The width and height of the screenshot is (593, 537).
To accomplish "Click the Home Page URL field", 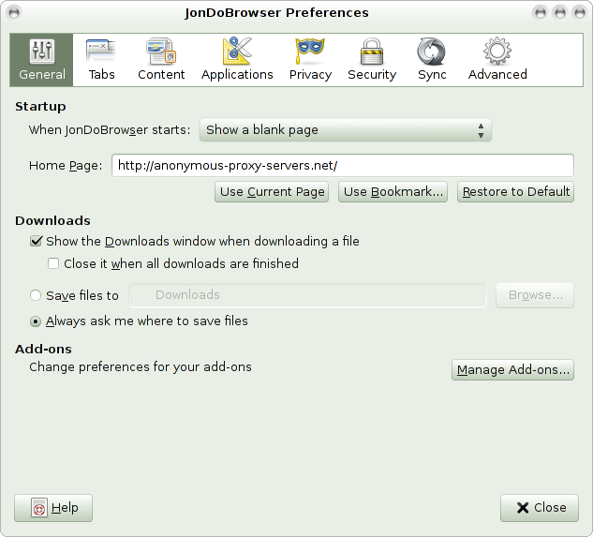I will point(343,165).
